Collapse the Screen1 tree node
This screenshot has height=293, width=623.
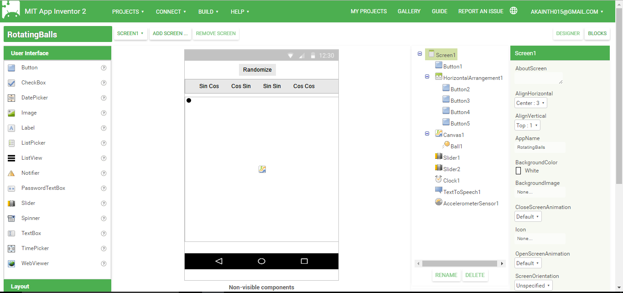[420, 54]
